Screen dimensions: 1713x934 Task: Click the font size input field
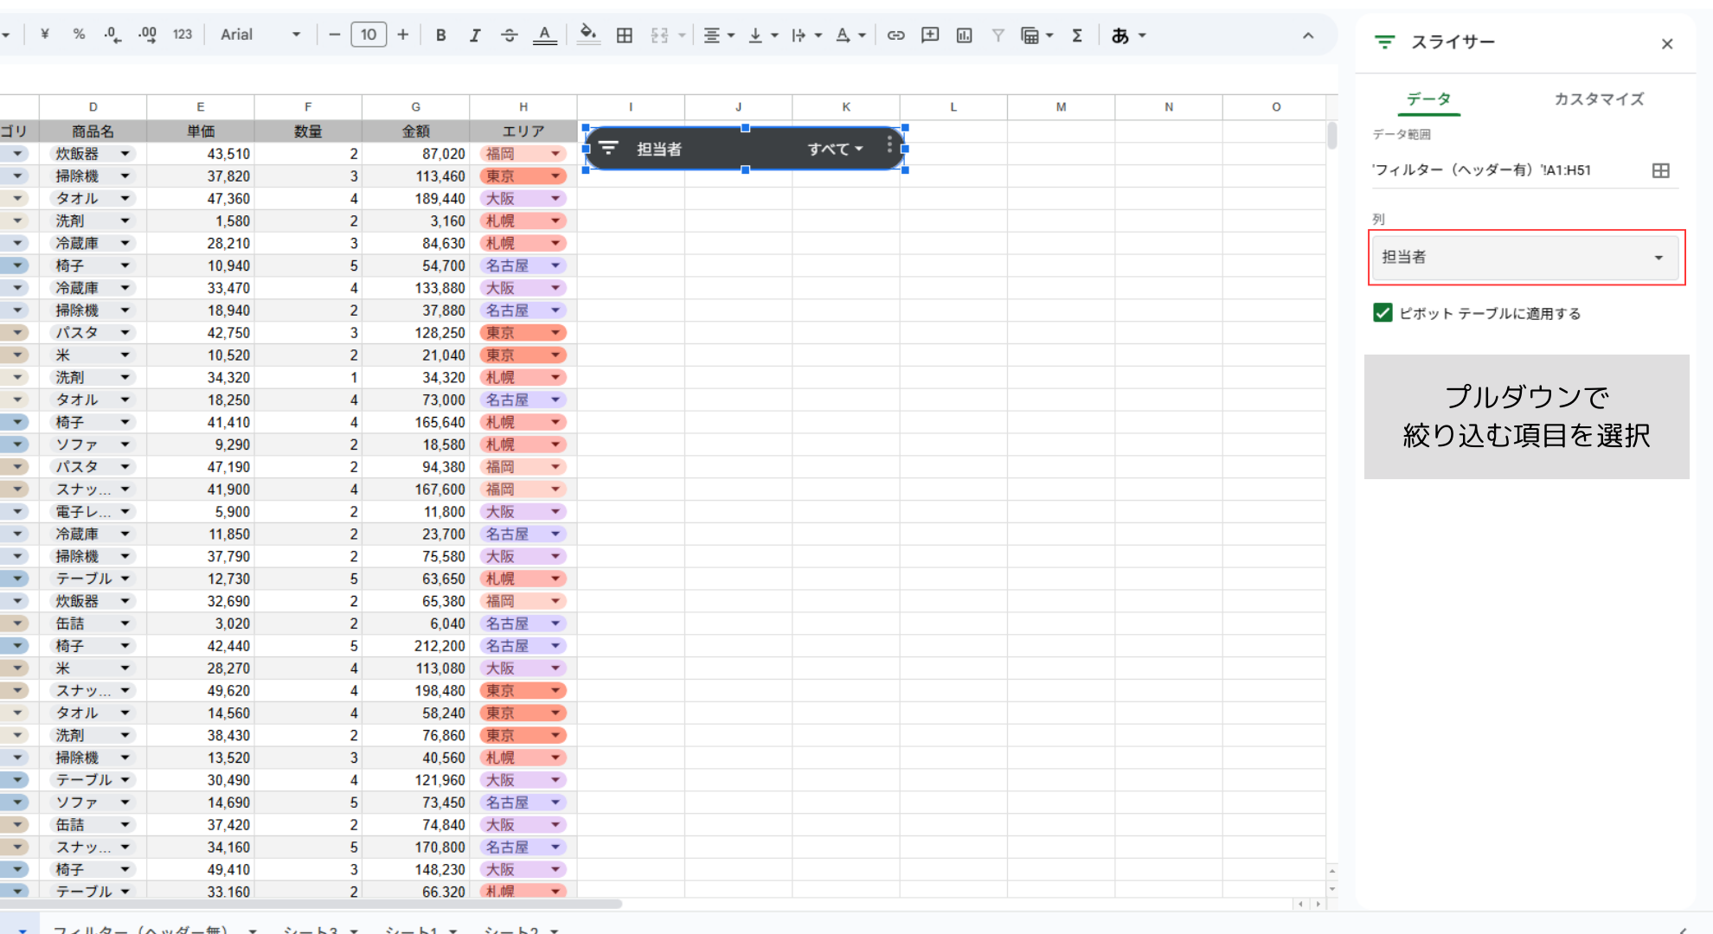369,35
